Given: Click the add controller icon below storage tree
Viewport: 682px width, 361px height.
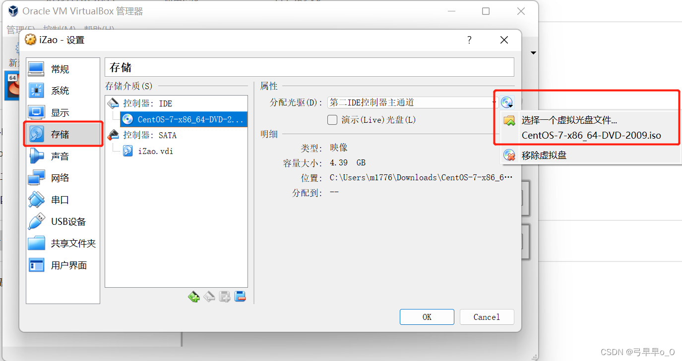Looking at the screenshot, I should coord(193,297).
